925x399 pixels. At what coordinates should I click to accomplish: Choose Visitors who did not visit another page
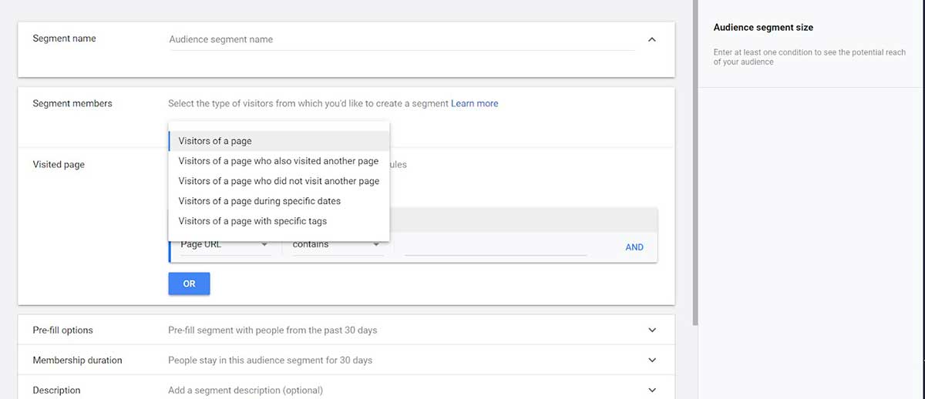click(x=279, y=181)
